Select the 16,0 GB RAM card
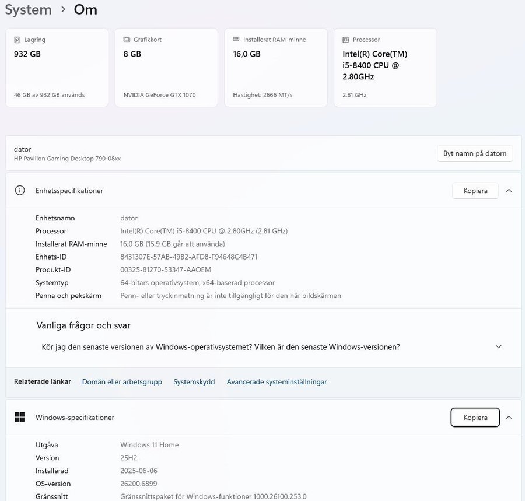This screenshot has width=525, height=501. (x=275, y=68)
